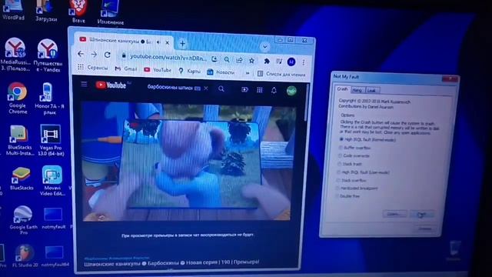Screen dimensions: 492x277
Task: Select the Stack overflow option
Action: pos(352,180)
